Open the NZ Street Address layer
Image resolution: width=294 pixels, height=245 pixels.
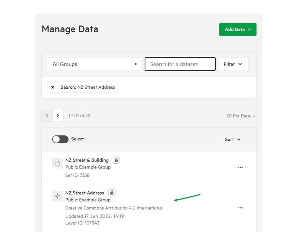pyautogui.click(x=85, y=193)
